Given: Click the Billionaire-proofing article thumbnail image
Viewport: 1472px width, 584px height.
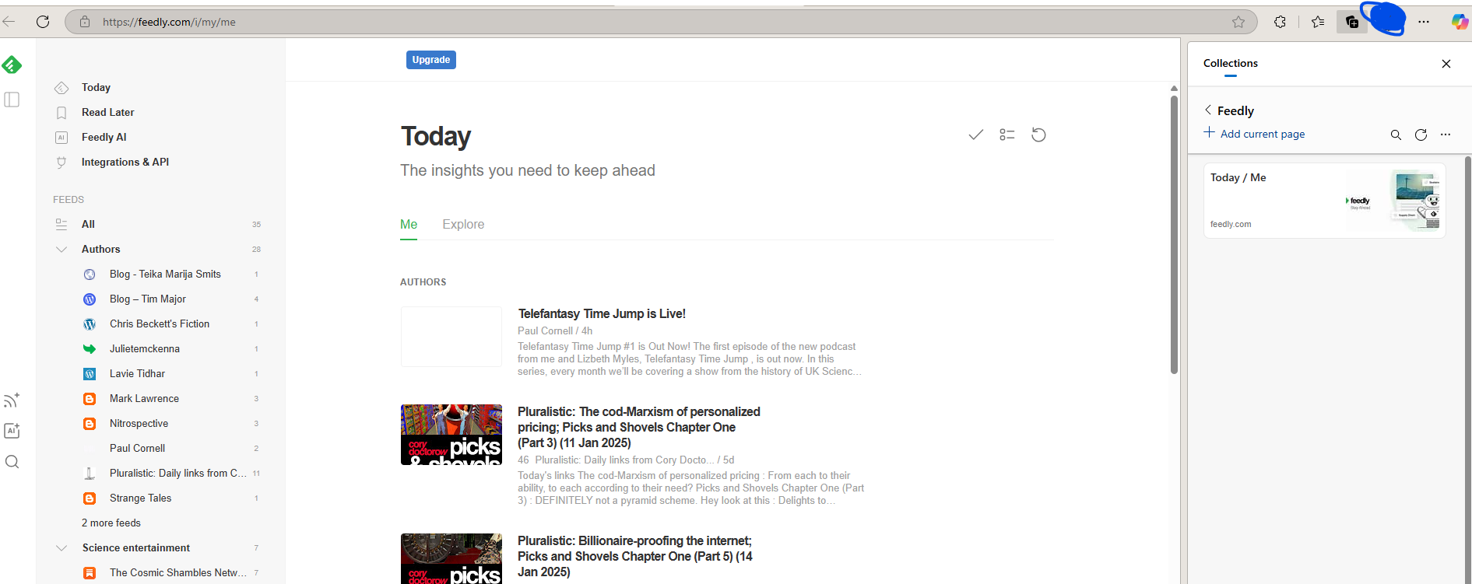Looking at the screenshot, I should coord(451,558).
